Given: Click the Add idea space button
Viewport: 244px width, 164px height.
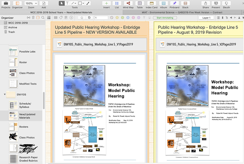Looking at the screenshot, I should click(x=44, y=3).
